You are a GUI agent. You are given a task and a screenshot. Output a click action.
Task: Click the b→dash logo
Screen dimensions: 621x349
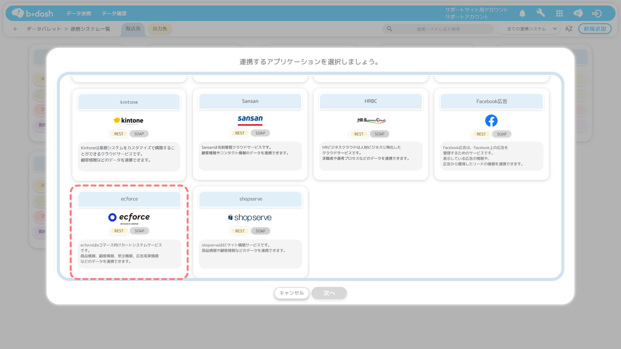(32, 13)
